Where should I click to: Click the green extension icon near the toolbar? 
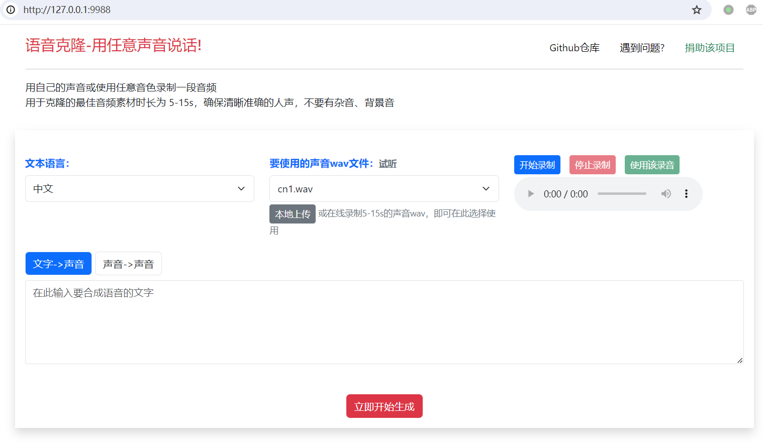point(728,10)
